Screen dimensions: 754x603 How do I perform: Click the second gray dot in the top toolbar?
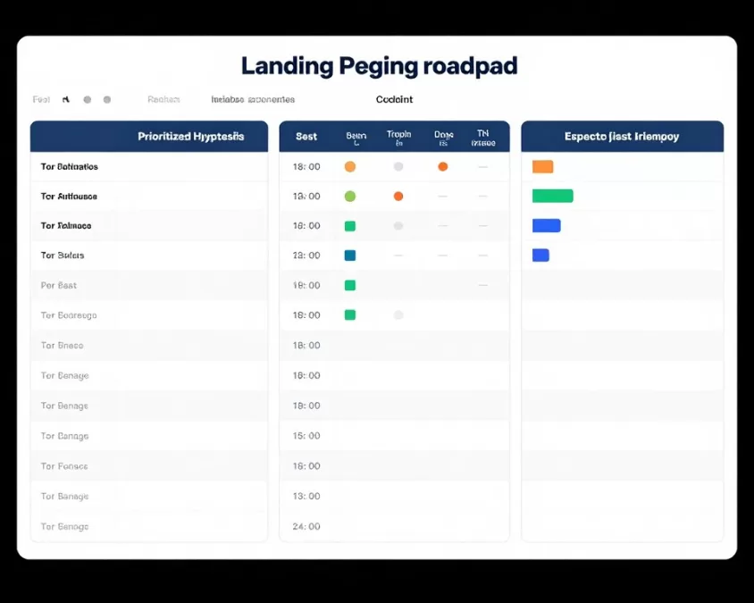(105, 99)
